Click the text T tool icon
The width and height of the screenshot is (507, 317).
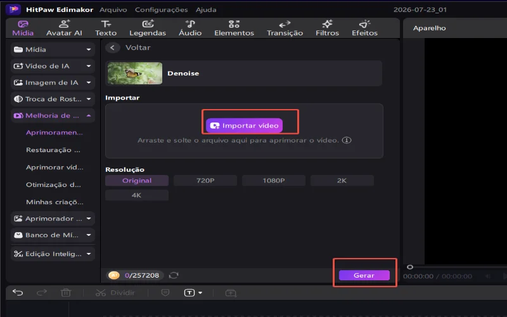[x=189, y=293]
